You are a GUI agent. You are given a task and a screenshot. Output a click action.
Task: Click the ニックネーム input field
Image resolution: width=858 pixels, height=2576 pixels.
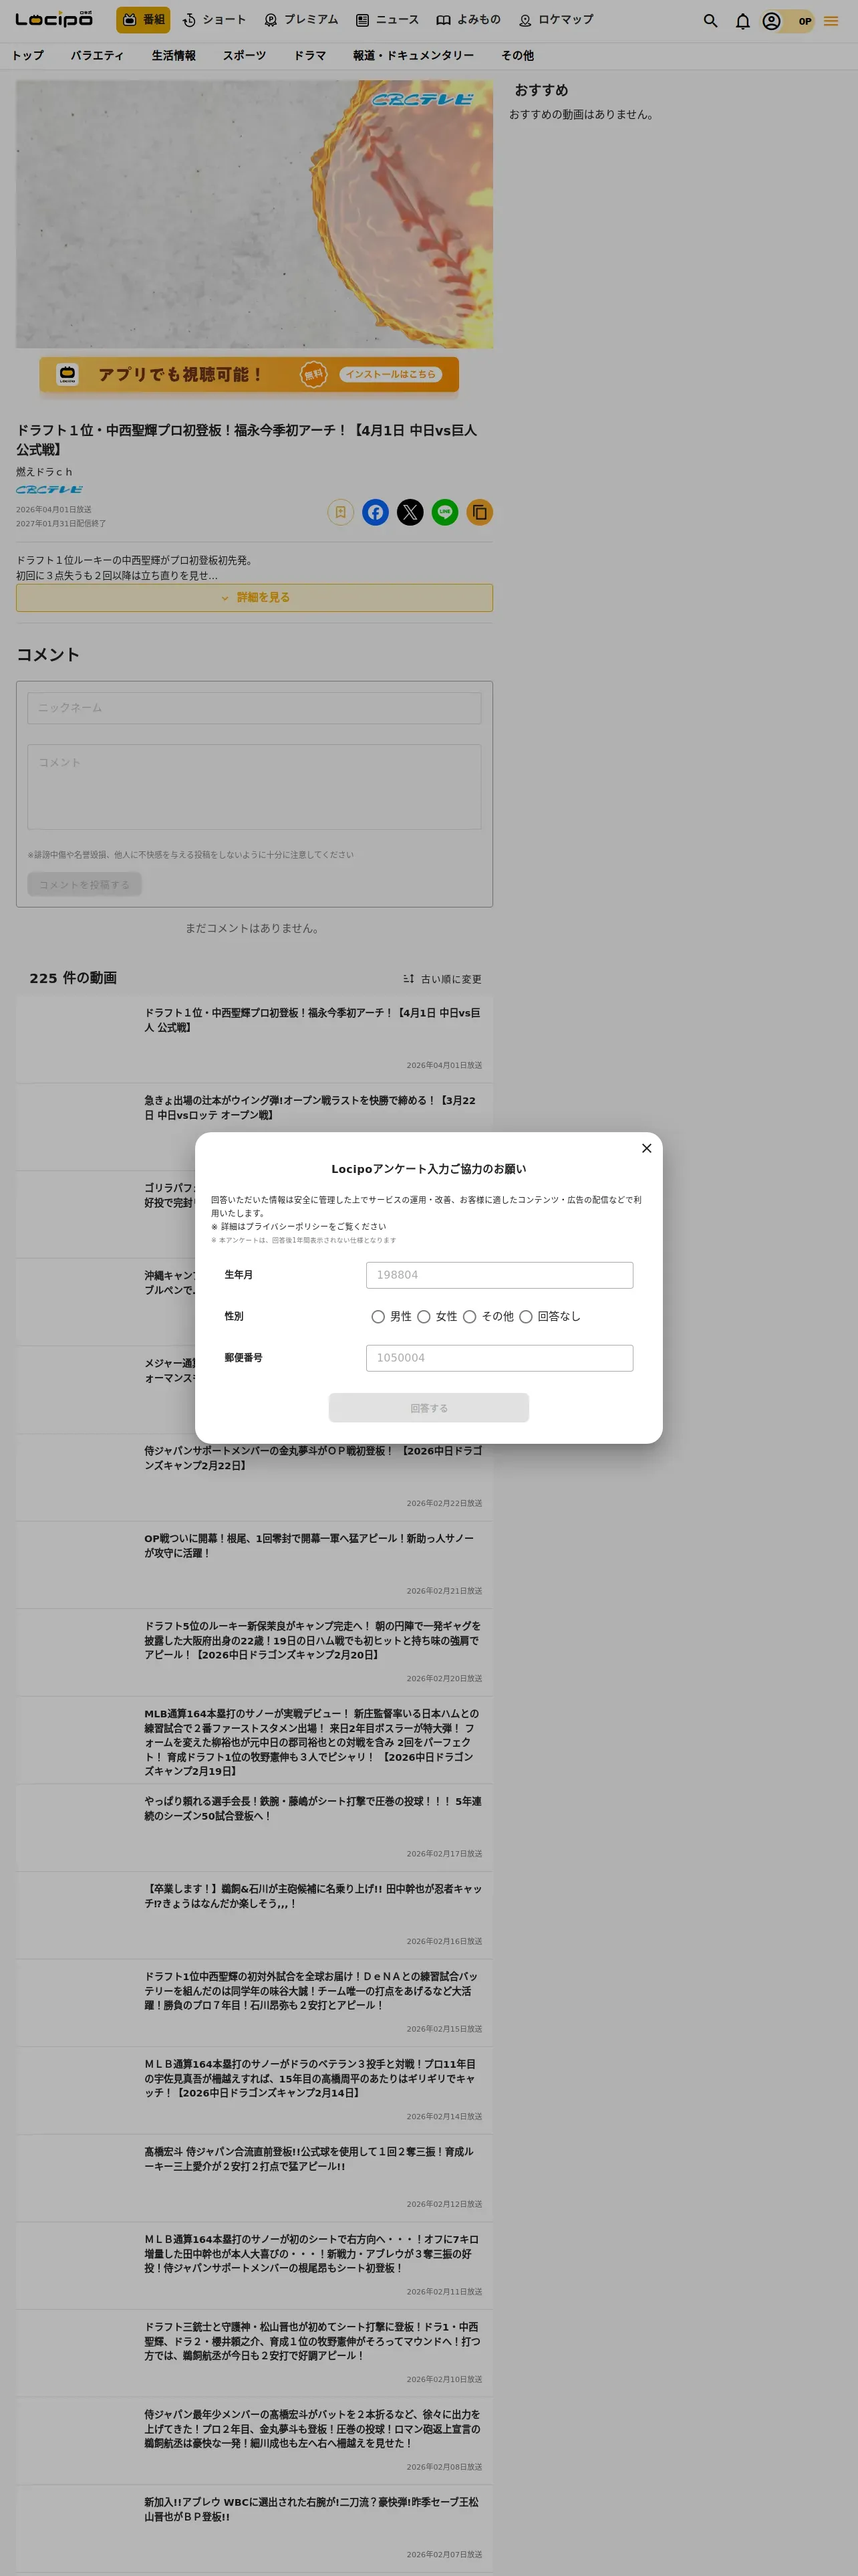click(x=255, y=708)
